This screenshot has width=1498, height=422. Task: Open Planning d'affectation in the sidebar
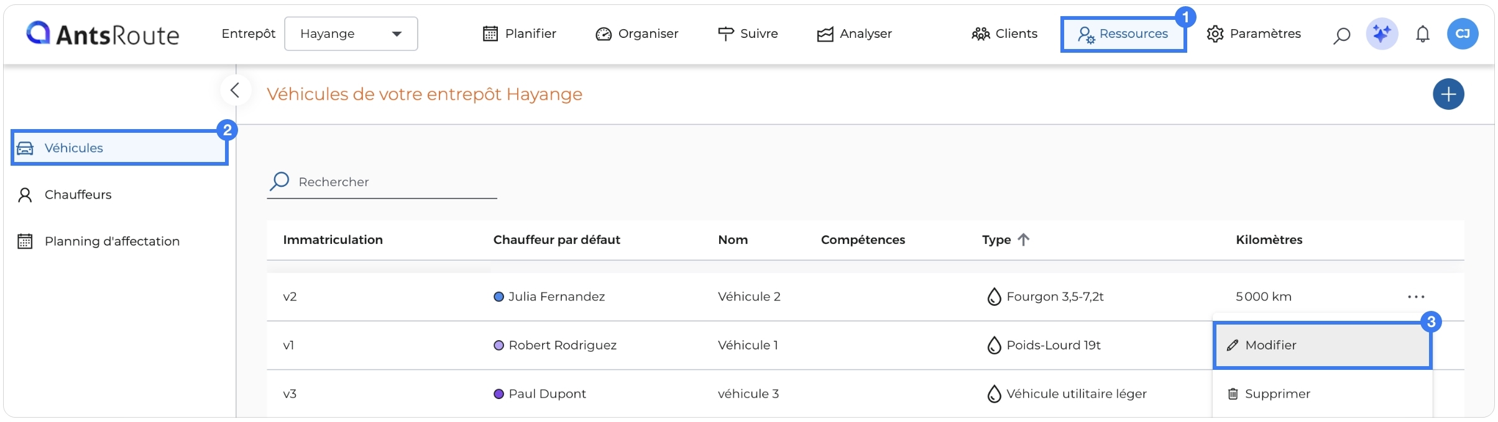tap(99, 241)
